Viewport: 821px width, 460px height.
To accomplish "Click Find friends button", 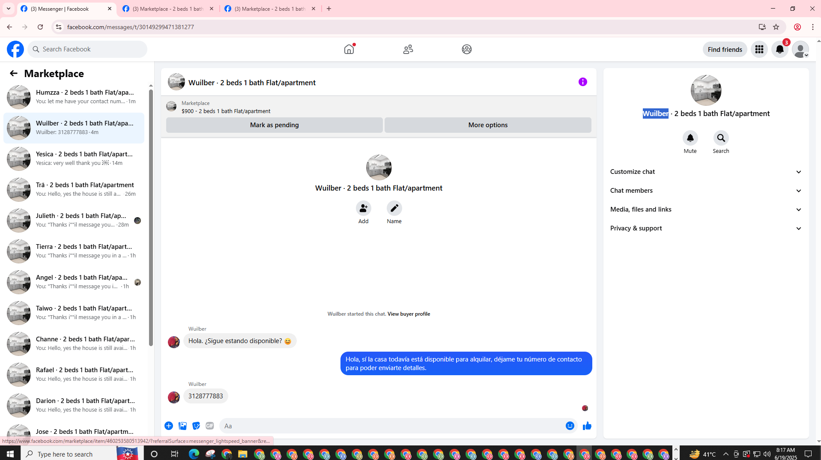I will click(725, 49).
